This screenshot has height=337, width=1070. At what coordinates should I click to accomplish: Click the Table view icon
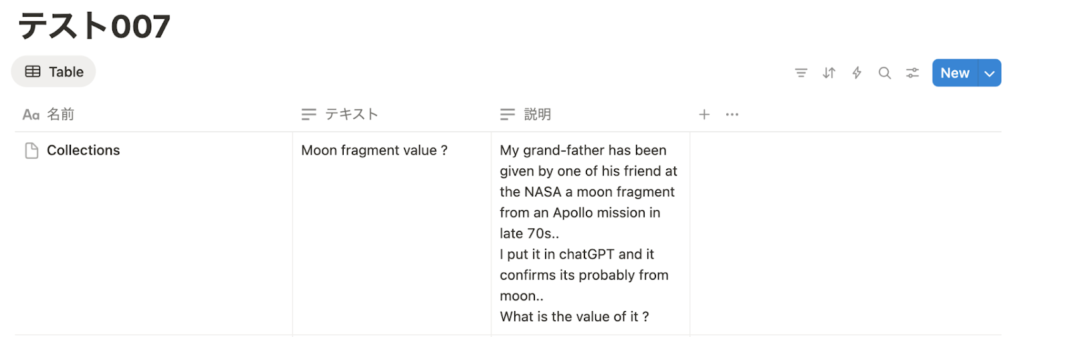33,71
